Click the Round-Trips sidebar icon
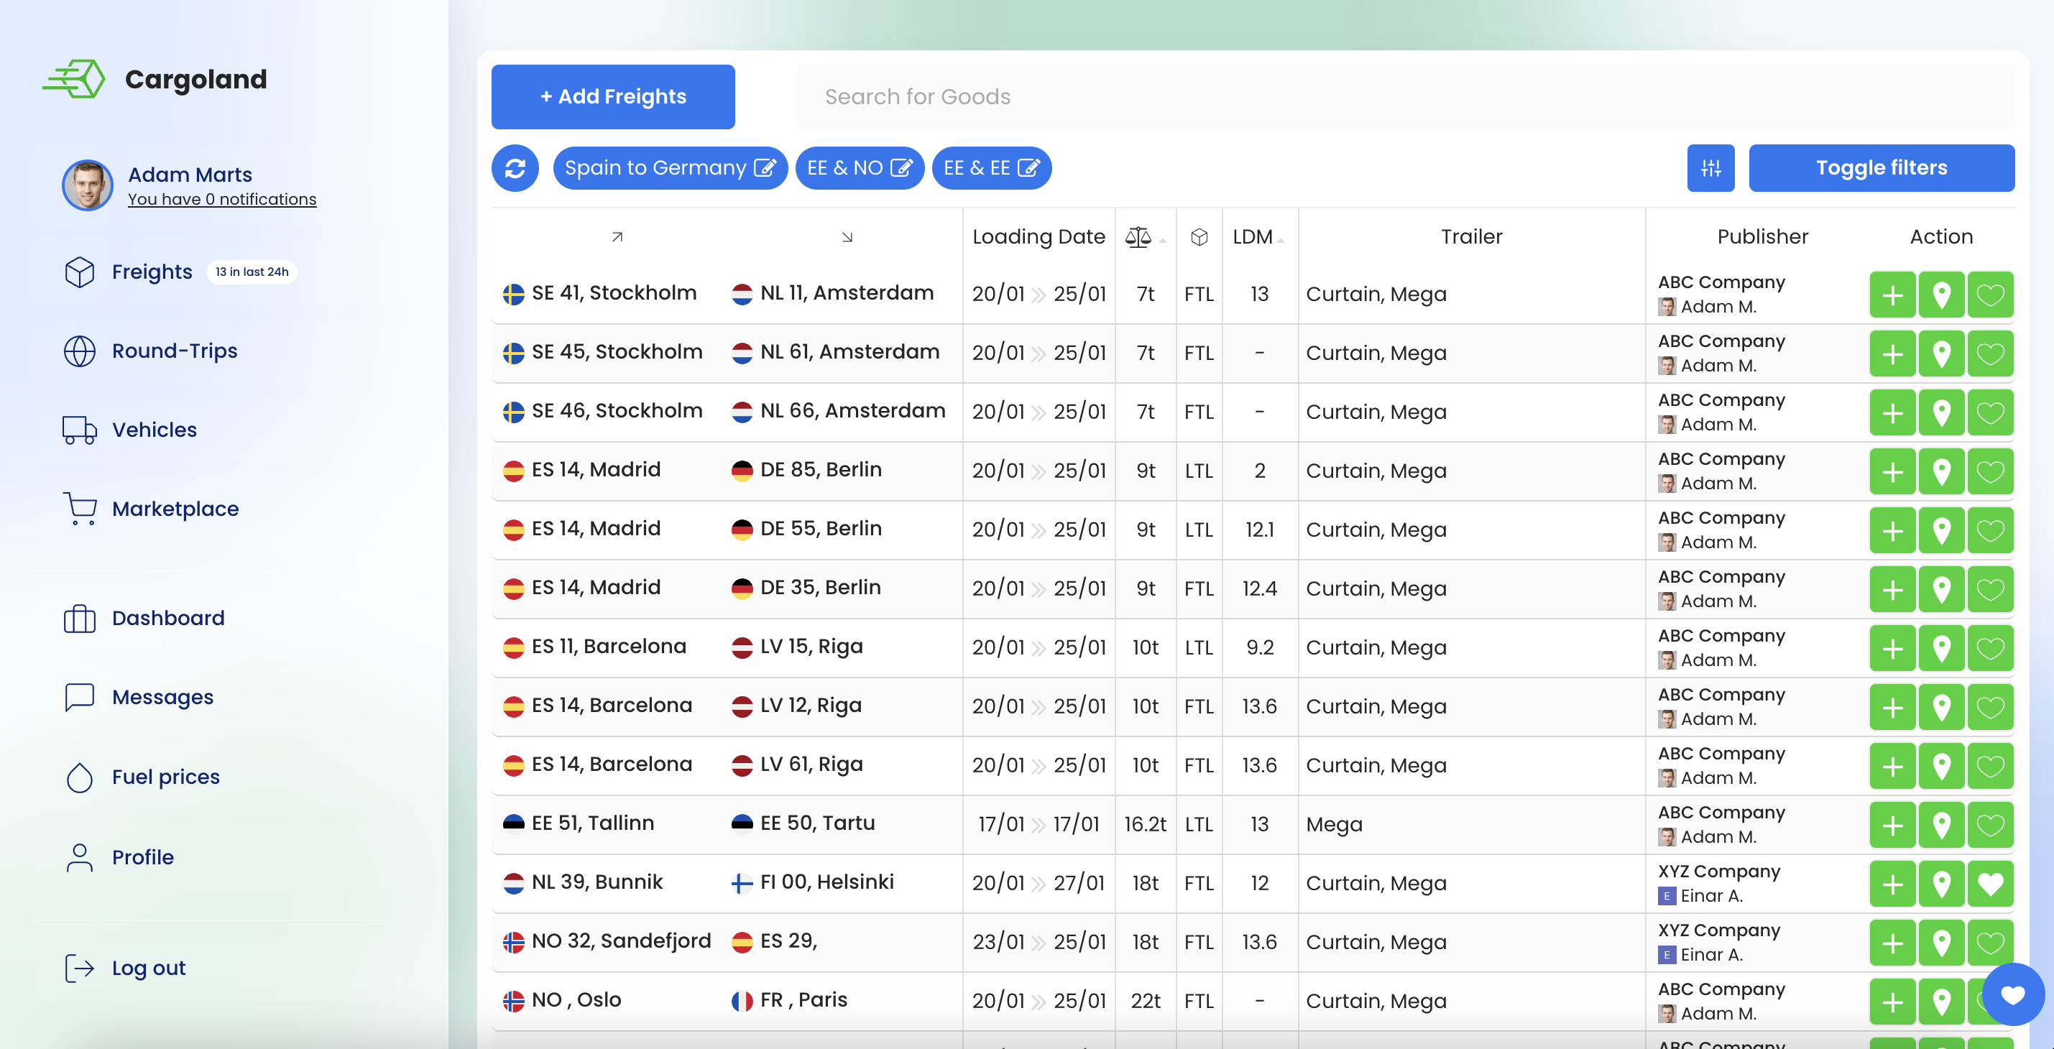The image size is (2054, 1049). coord(80,351)
